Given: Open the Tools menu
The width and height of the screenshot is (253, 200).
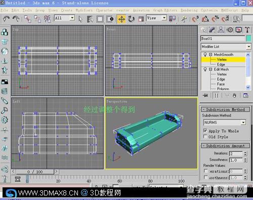Looking at the screenshot, I should pos(27,10).
